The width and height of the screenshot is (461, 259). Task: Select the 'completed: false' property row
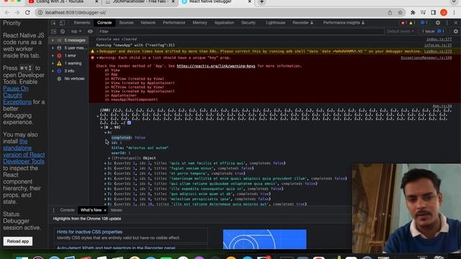point(128,137)
